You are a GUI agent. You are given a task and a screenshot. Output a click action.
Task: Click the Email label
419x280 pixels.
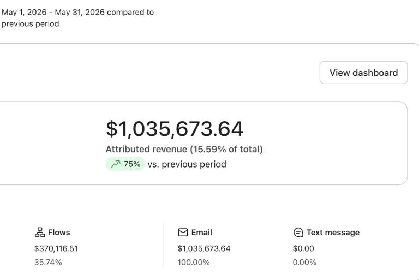[x=201, y=233]
